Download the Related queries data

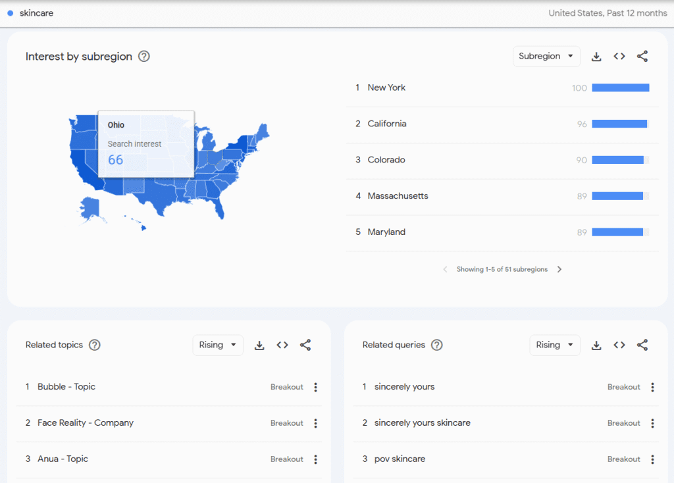click(596, 345)
